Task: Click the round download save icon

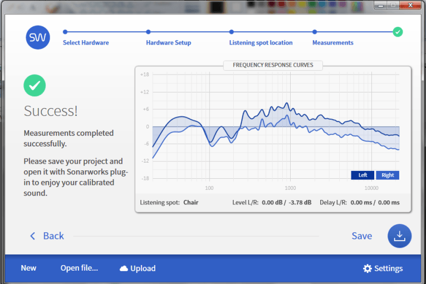Action: coord(399,236)
